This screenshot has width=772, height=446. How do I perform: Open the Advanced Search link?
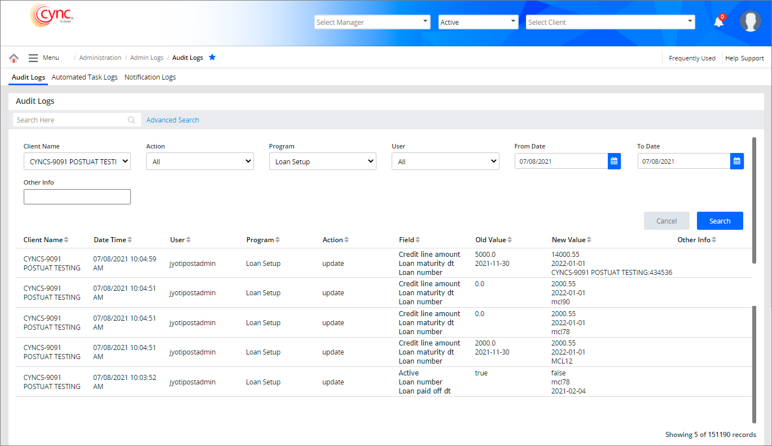[173, 120]
